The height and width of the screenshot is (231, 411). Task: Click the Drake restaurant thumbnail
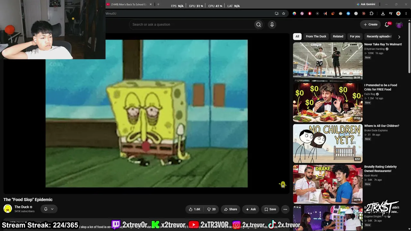[x=328, y=184]
